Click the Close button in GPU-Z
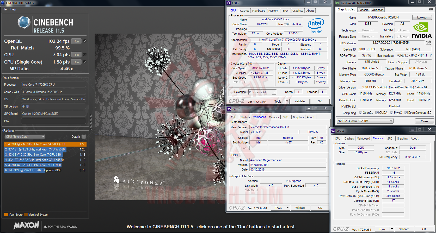 [424, 121]
